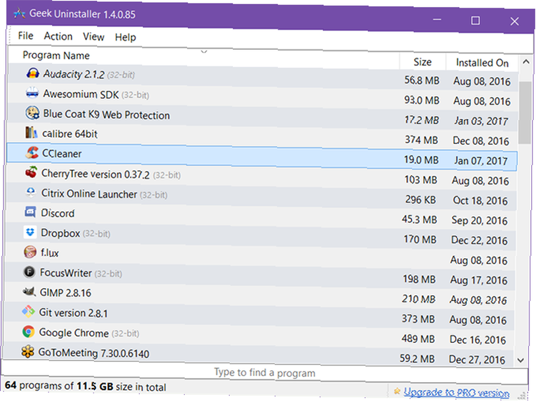Viewport: 536px width, 402px height.
Task: Click the 374 MB size cell
Action: coord(421,140)
